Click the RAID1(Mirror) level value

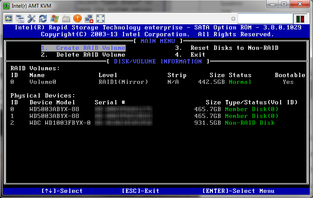coord(123,82)
